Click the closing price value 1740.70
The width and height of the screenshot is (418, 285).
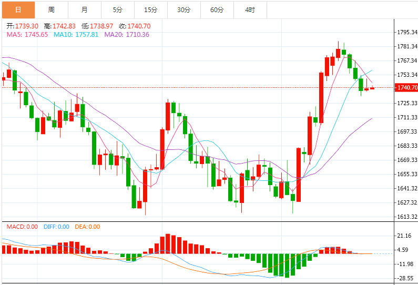(x=139, y=26)
